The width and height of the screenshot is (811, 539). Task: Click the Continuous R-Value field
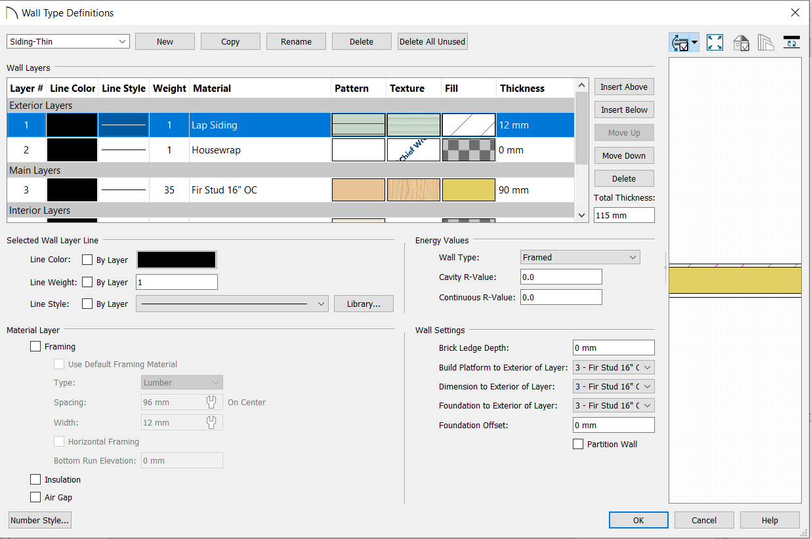(x=561, y=297)
